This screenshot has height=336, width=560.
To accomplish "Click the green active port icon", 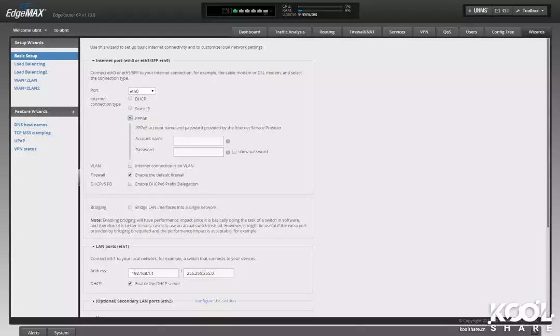I will [235, 11].
